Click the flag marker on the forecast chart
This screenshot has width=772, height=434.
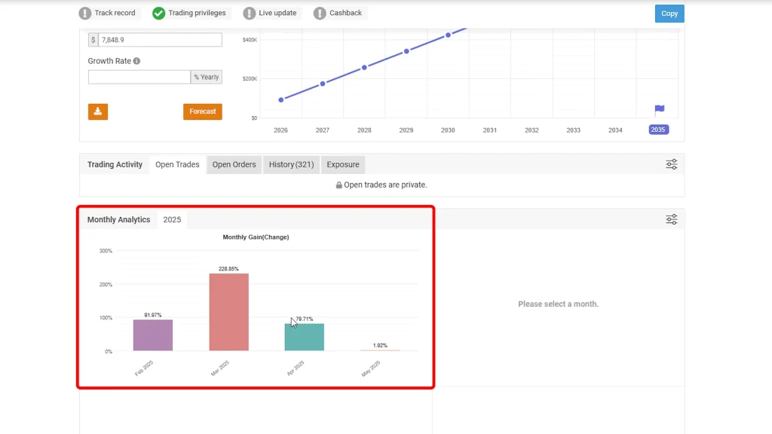click(x=659, y=109)
